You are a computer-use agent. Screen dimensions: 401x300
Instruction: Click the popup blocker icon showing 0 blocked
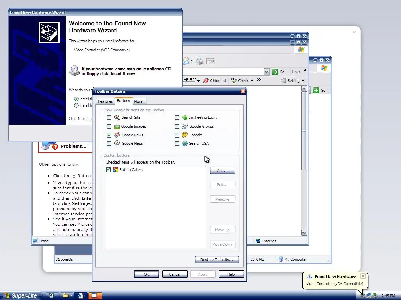pos(206,81)
